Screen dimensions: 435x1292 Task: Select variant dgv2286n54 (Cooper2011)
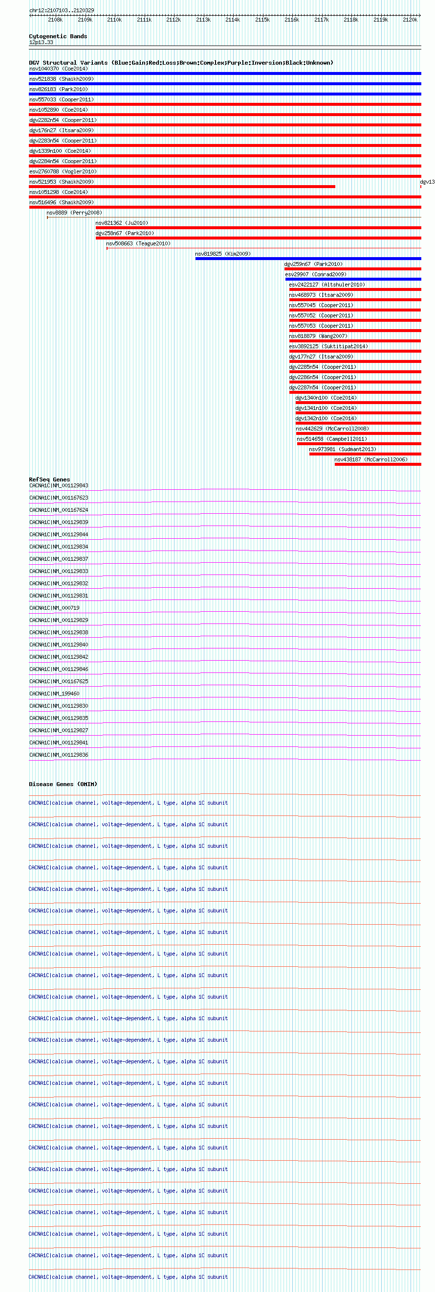pyautogui.click(x=323, y=377)
